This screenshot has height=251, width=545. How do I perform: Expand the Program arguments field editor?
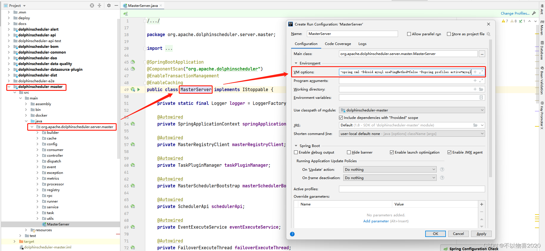tap(481, 81)
